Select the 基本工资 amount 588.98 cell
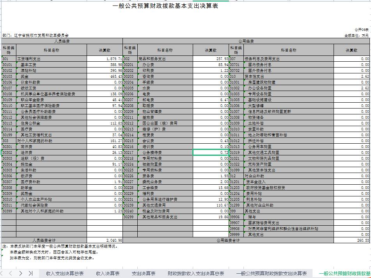 (105, 64)
